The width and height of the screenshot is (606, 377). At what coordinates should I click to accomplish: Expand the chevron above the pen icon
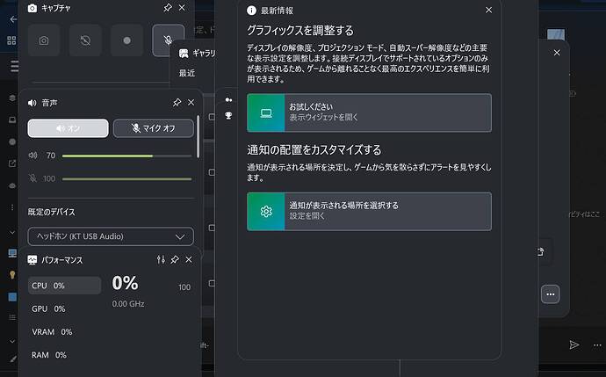[12, 342]
